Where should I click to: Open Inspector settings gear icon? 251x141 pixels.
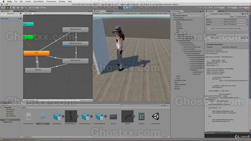click(248, 14)
